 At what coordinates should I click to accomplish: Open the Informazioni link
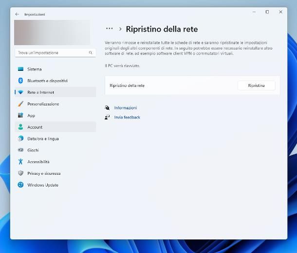pos(126,108)
